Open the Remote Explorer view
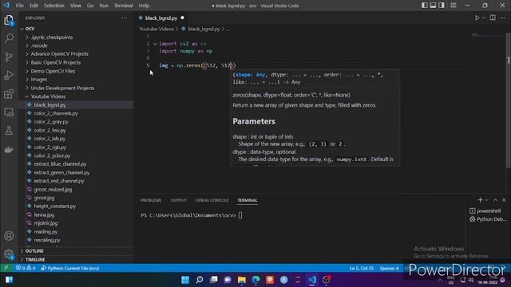Viewport: 511px width, 287px height. (x=9, y=112)
